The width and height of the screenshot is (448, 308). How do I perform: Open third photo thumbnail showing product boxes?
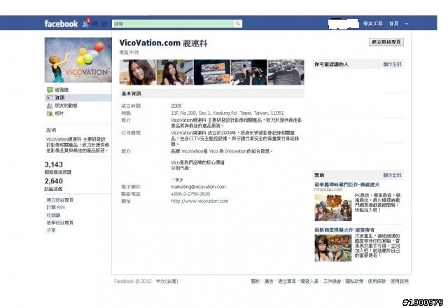[x=211, y=72]
